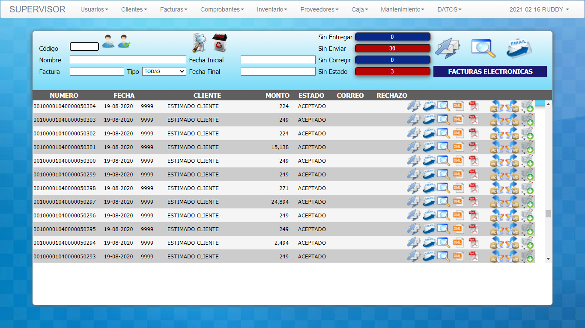Image resolution: width=585 pixels, height=328 pixels.
Task: Expand the 2021-02-16 RUDDY user dropdown
Action: [x=539, y=9]
